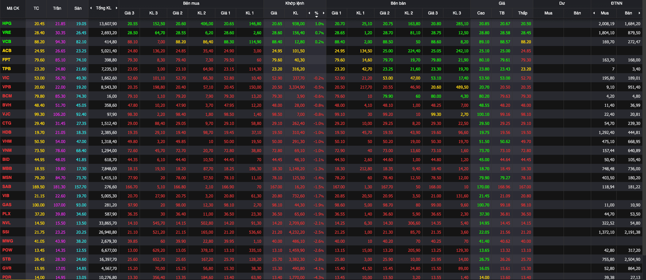Click Giá 3 header under Bên mua

[x=130, y=13]
